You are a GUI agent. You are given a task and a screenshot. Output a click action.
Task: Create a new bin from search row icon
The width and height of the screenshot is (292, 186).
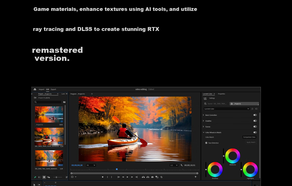point(64,102)
